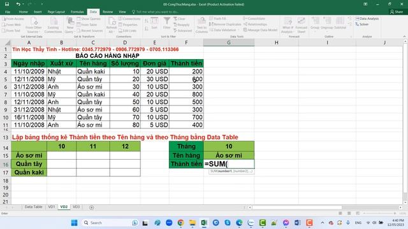Click the Select All corner triangle
Viewport: 408px width, 229px height.
(x=8, y=43)
